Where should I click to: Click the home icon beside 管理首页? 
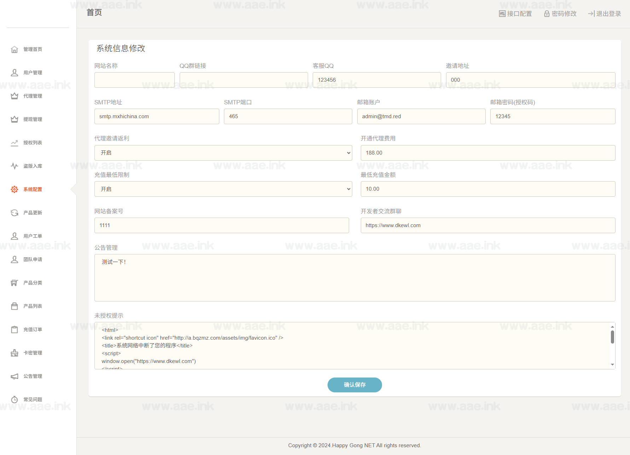coord(15,49)
